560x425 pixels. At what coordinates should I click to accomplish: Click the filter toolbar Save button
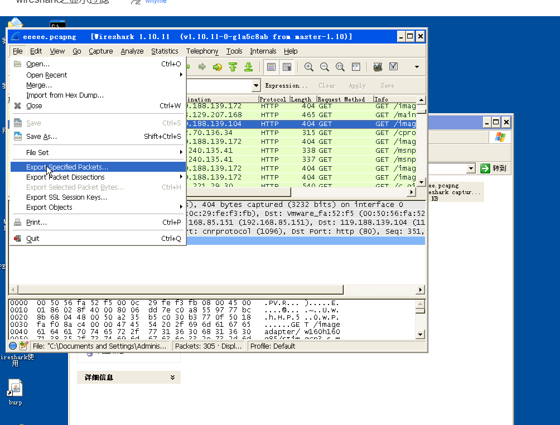387,86
